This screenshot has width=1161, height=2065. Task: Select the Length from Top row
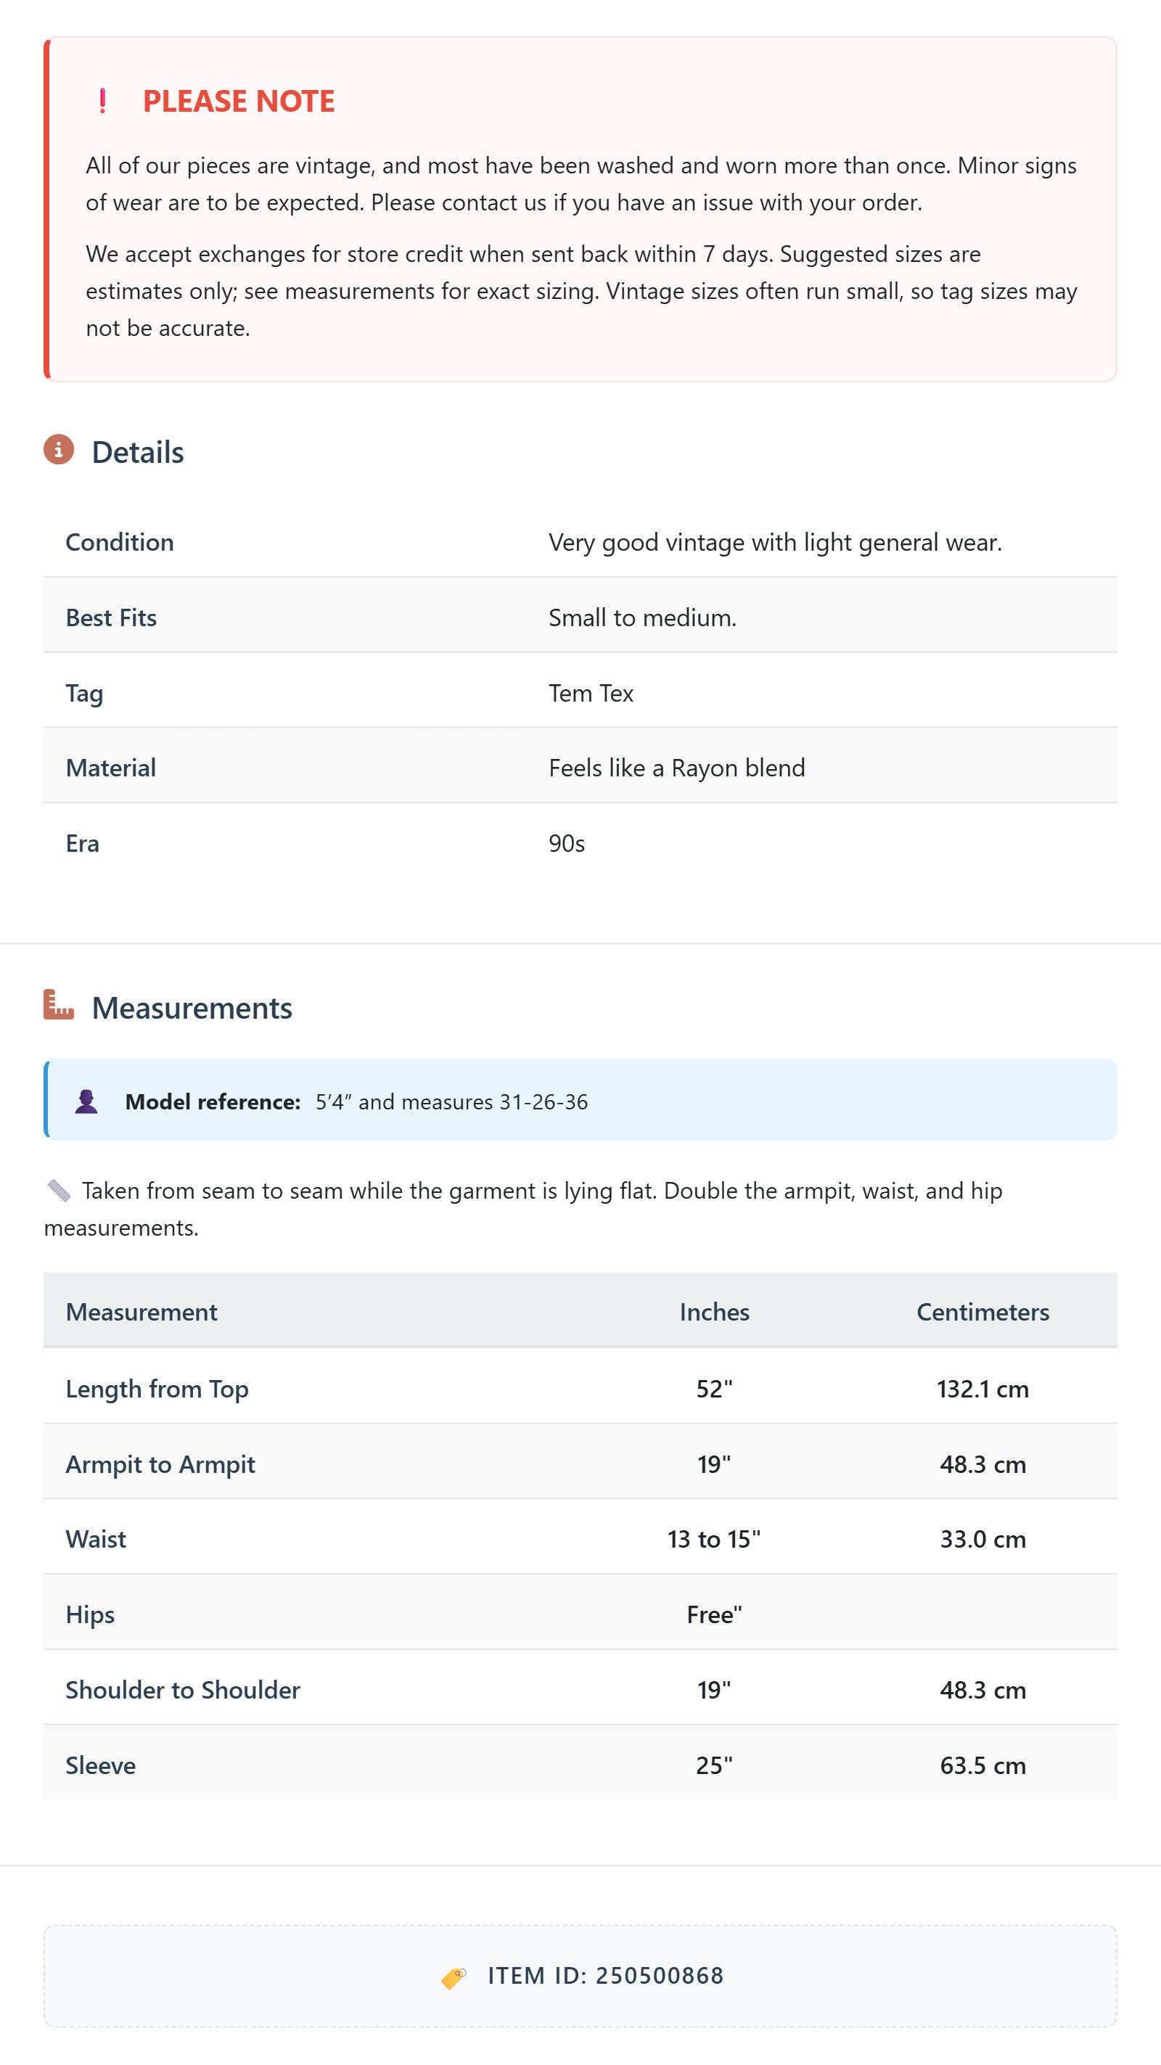point(580,1389)
